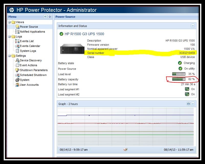
Task: Click the Settings folder label
Action: tap(21, 56)
